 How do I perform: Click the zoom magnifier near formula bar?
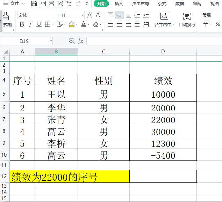coord(72,41)
